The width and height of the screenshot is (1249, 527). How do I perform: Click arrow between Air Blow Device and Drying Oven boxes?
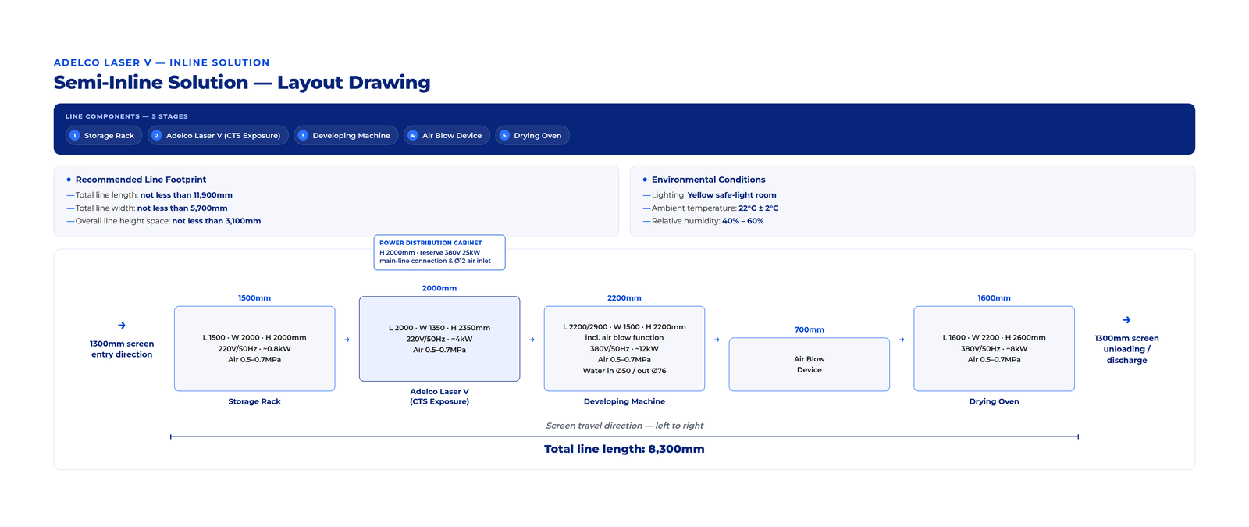pos(902,340)
